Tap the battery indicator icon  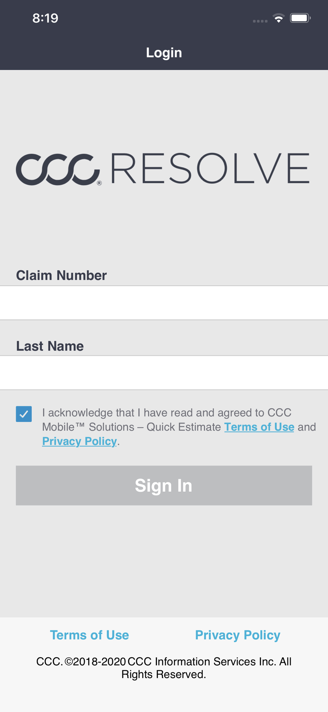coord(300,18)
